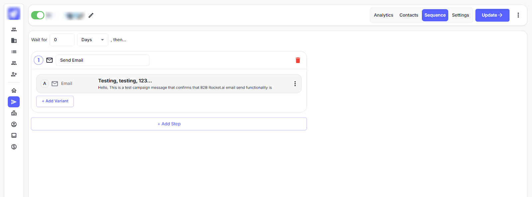Click the add person icon in sidebar
Screen dimensions: 532x197
pos(14,74)
